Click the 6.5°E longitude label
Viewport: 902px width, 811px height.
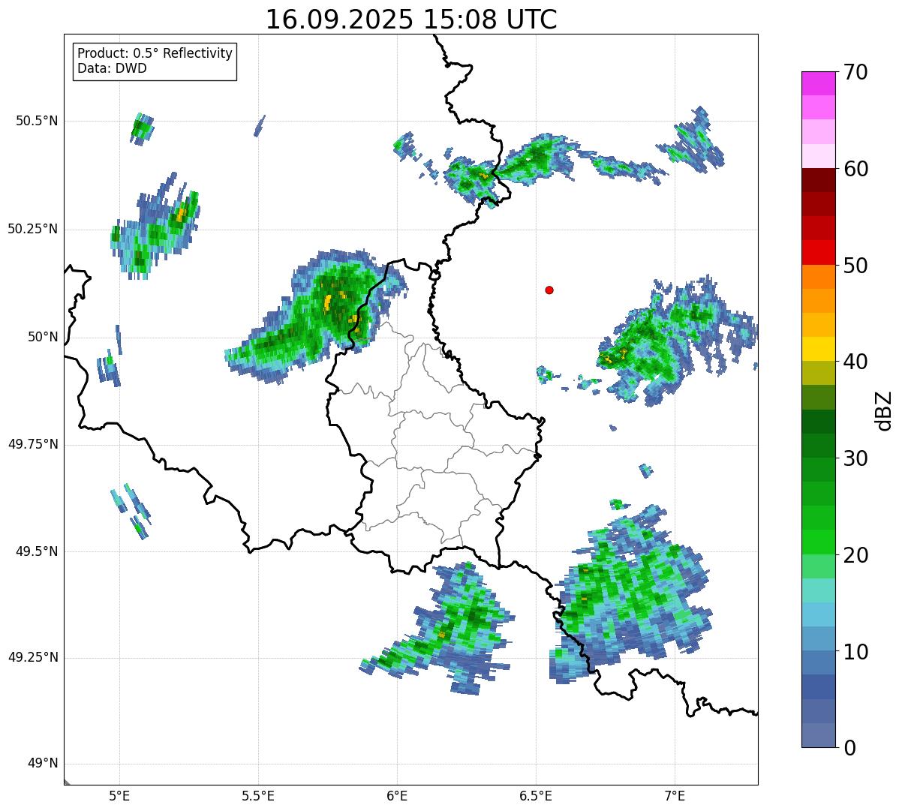coord(536,796)
